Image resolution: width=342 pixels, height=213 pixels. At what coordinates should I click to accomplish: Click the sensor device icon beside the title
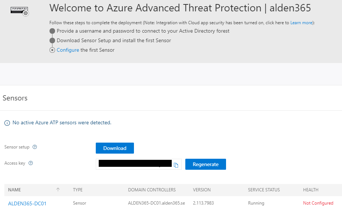tap(20, 11)
